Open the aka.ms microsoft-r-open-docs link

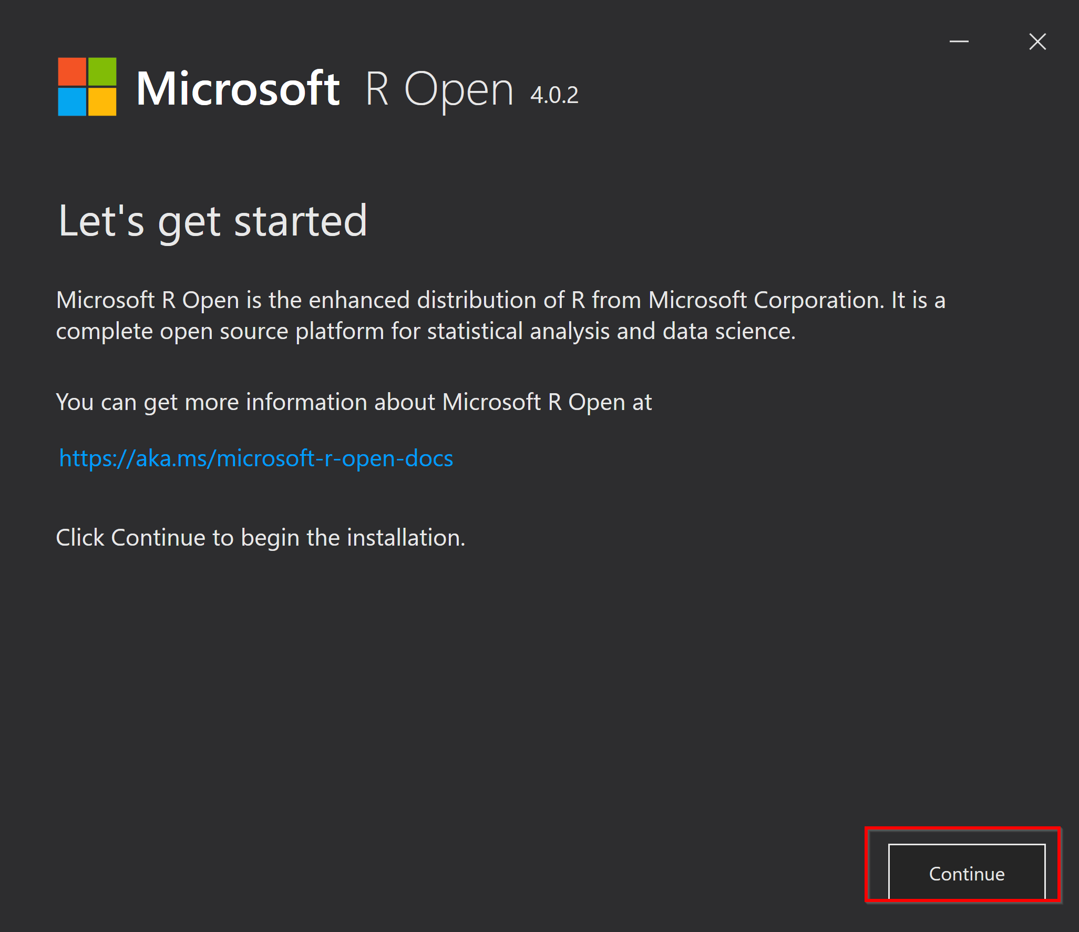point(256,458)
